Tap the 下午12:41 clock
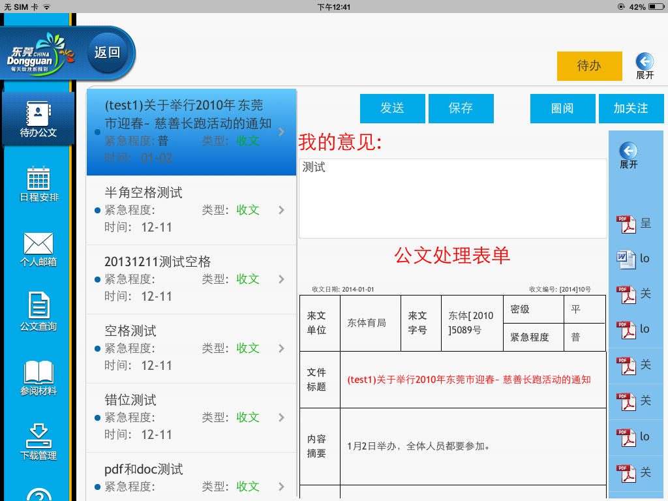 (x=334, y=7)
